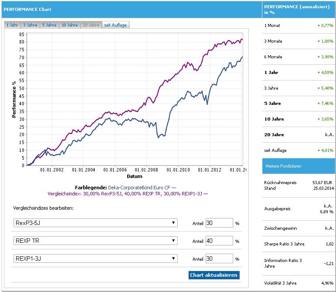This screenshot has width=336, height=292.
Task: Click the Chart aktualisieren button
Action: [x=214, y=275]
